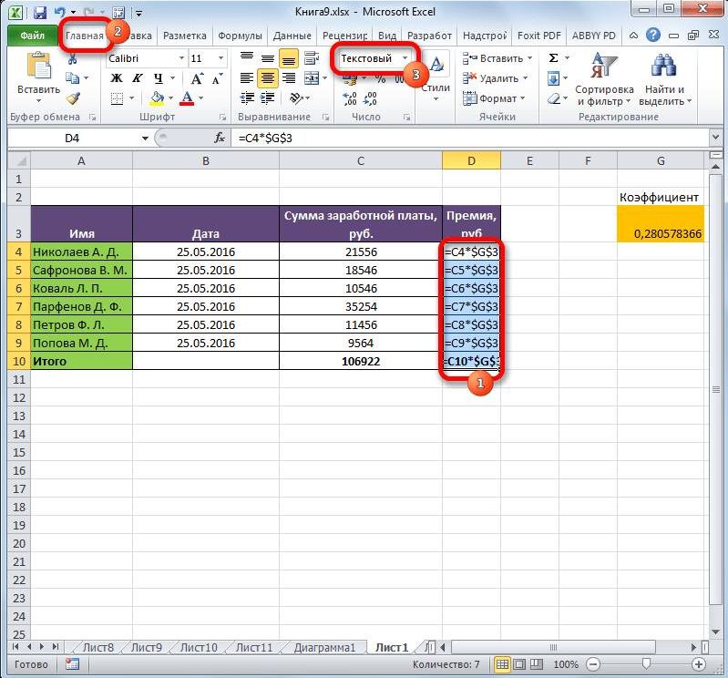Toggle Underline (Ч) formatting
Image resolution: width=728 pixels, height=678 pixels.
pos(159,78)
